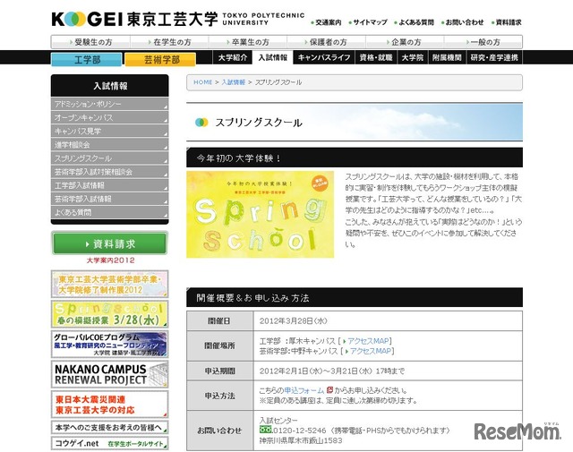Open the お問い合わせ header link
The width and height of the screenshot is (573, 452).
tap(462, 22)
